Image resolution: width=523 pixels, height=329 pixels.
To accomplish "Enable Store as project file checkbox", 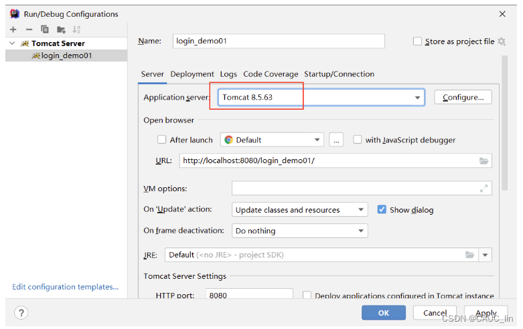I will tap(417, 41).
